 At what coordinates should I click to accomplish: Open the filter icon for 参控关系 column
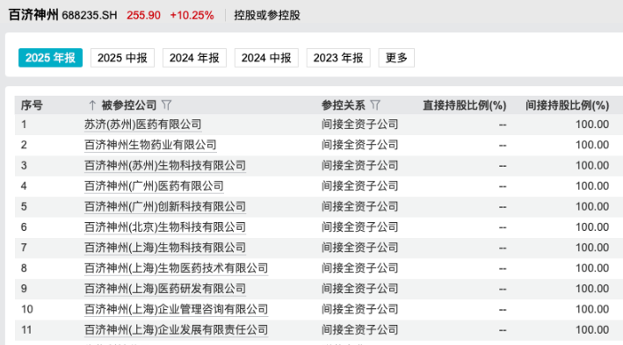pyautogui.click(x=375, y=105)
